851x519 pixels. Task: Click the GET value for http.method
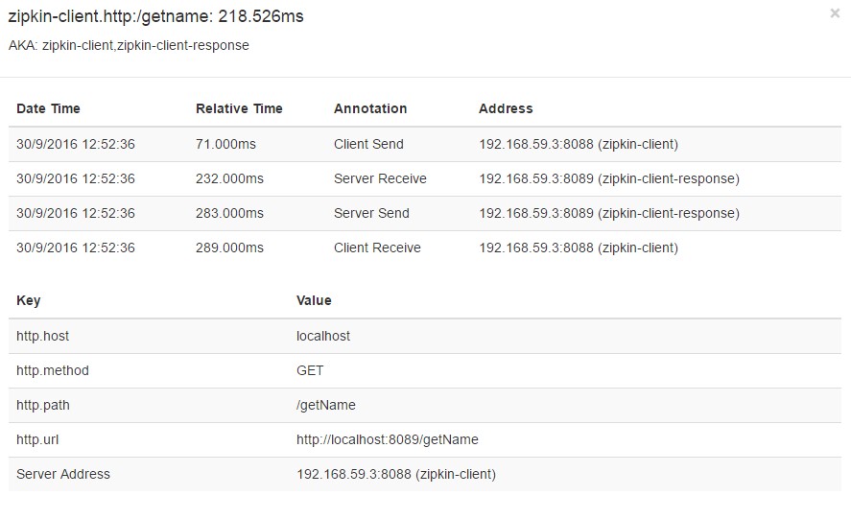pos(310,371)
